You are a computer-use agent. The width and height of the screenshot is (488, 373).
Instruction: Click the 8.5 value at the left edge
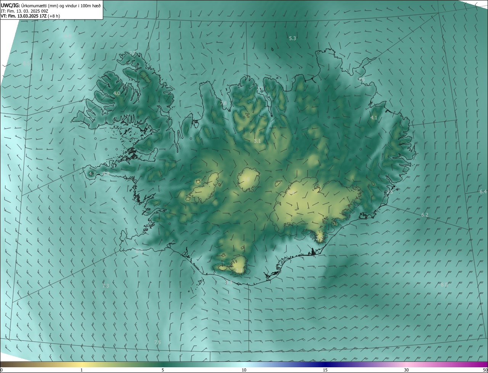click(x=26, y=63)
